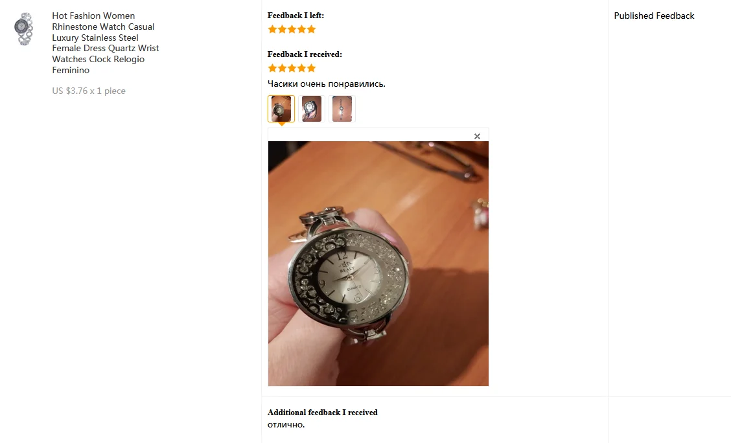
Task: Open the Hot Fashion Women Rhinestone Watch link
Action: tap(106, 43)
